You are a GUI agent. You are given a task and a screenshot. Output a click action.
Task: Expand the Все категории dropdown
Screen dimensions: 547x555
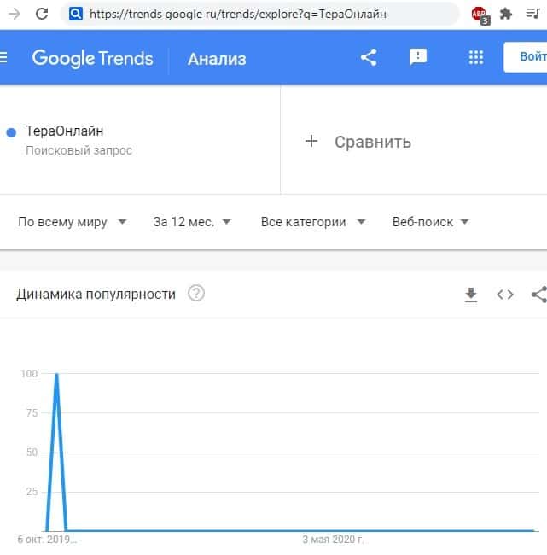pos(313,222)
